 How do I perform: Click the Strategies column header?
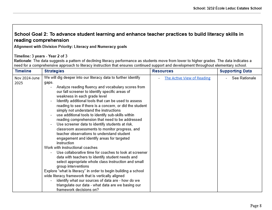54,71
